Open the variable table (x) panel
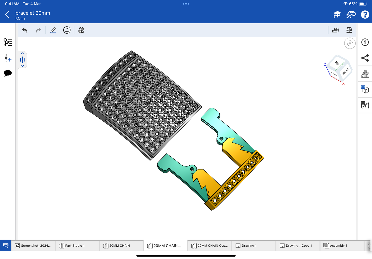The image size is (372, 259). coord(365,105)
